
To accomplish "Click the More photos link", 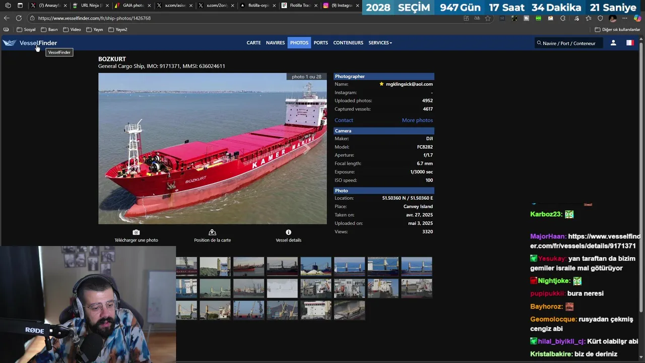I will [x=417, y=120].
